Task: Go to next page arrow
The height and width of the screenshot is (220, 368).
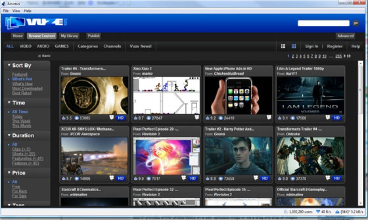Action: point(345,56)
